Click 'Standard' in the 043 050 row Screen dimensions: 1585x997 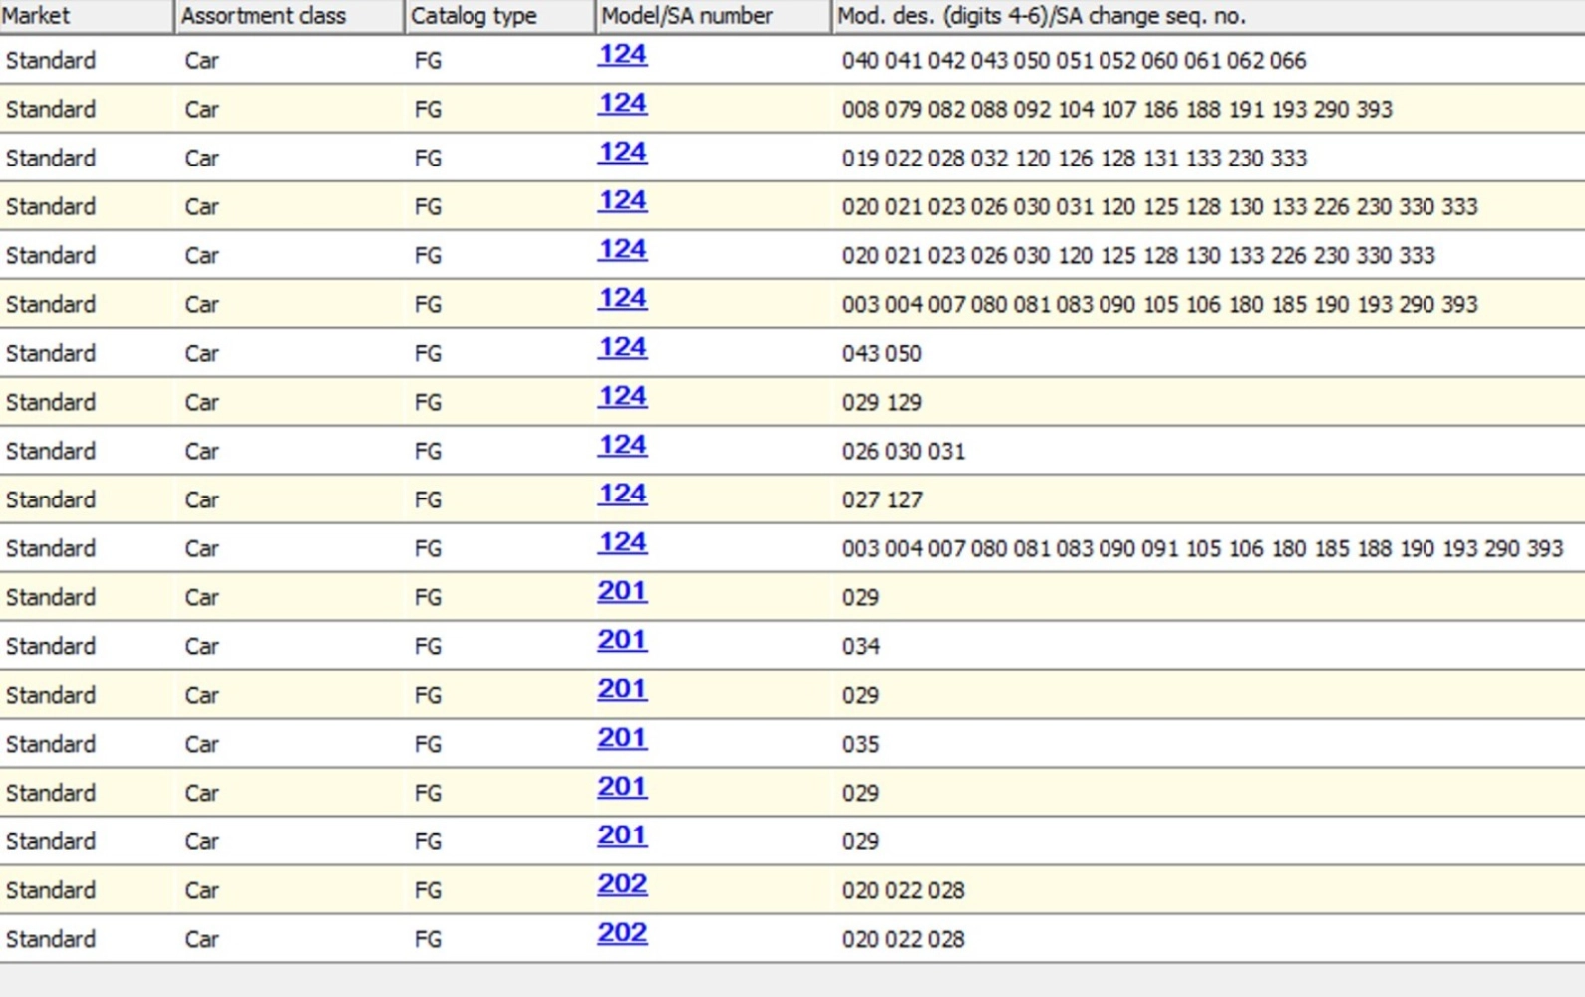click(51, 354)
